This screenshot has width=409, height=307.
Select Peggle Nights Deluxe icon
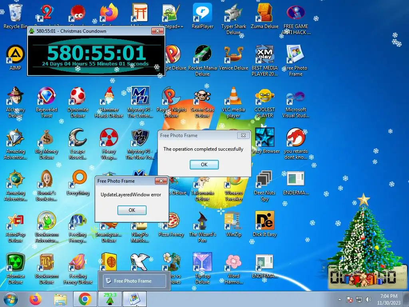(171, 102)
